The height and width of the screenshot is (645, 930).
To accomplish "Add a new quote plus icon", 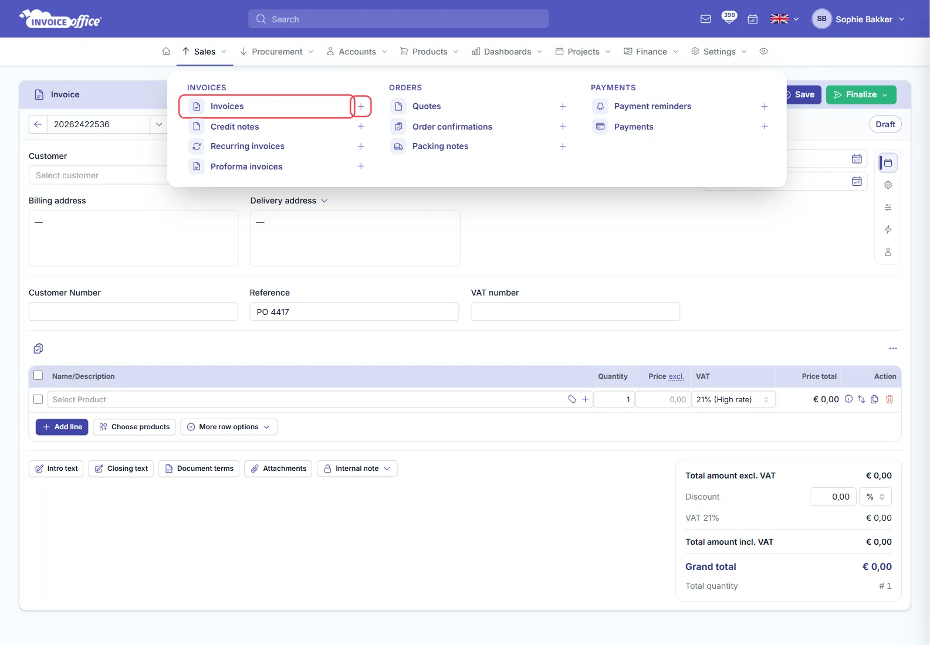I will coord(563,106).
